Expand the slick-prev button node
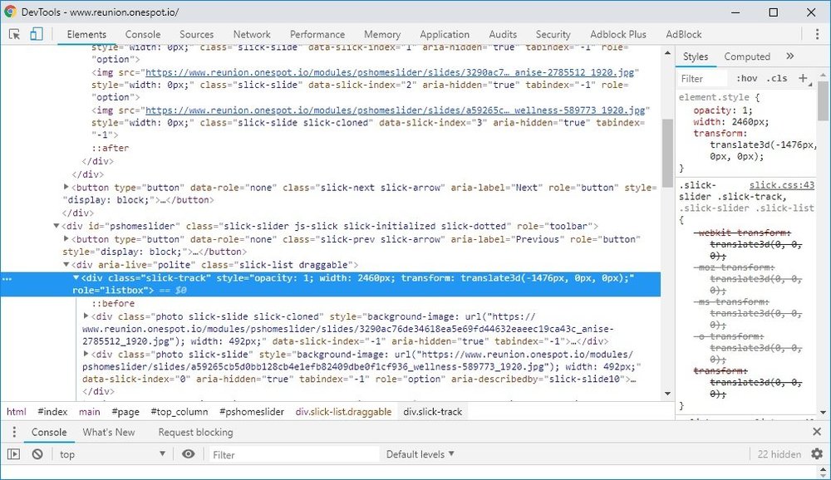This screenshot has height=480, width=831. pos(66,238)
